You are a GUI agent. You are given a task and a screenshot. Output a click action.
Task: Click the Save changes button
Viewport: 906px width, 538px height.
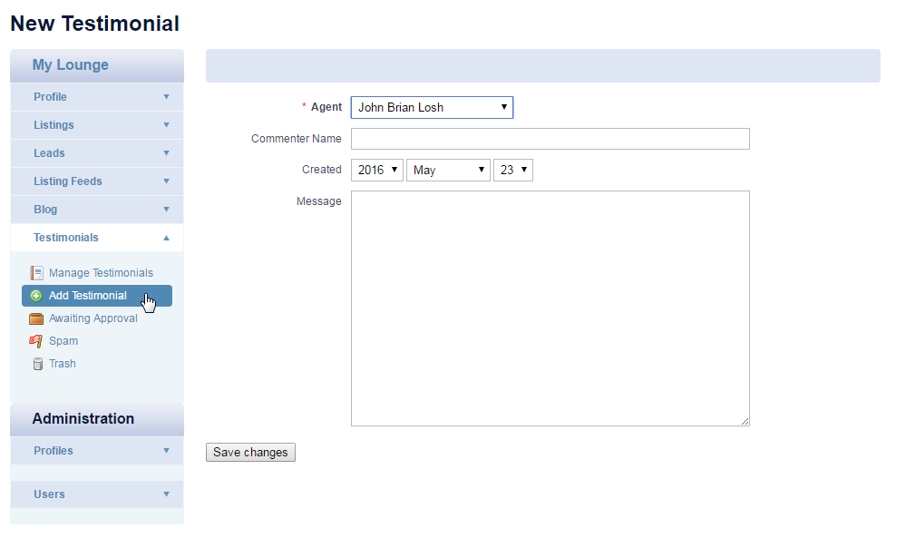click(250, 453)
